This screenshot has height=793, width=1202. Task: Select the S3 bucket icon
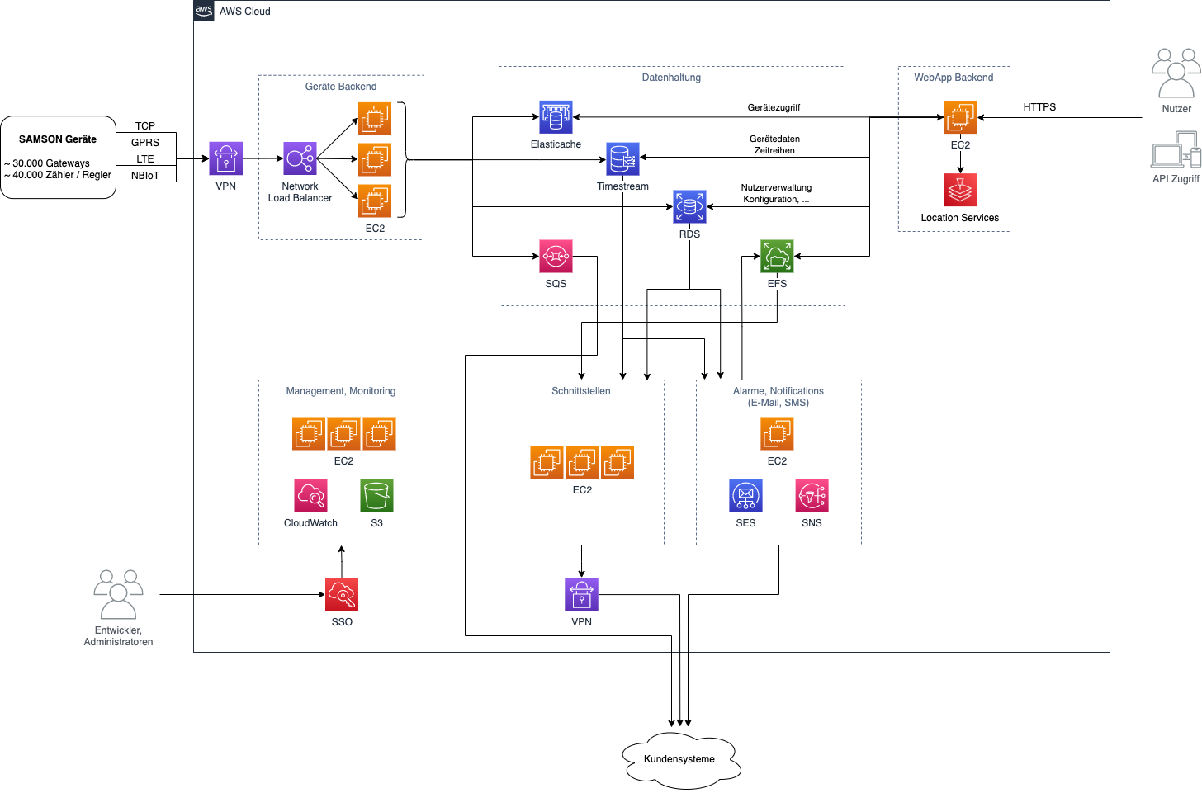[x=376, y=495]
